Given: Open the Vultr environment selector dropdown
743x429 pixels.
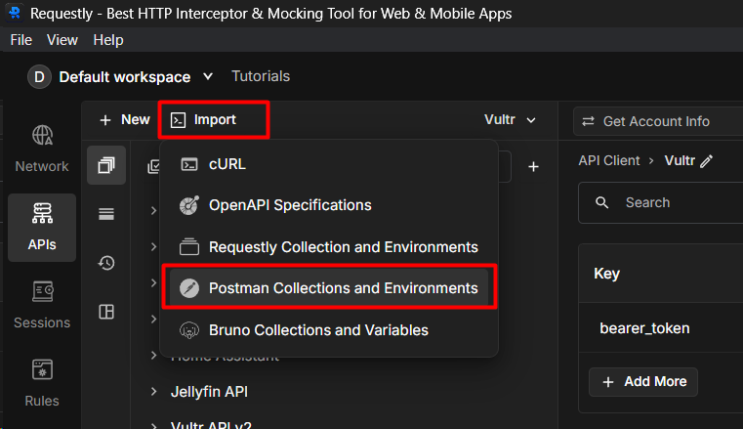Looking at the screenshot, I should (511, 120).
